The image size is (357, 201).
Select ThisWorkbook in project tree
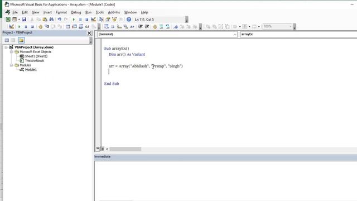[x=35, y=61]
